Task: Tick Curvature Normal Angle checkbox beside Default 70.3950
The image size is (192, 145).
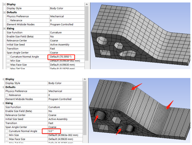Action: tap(8, 57)
